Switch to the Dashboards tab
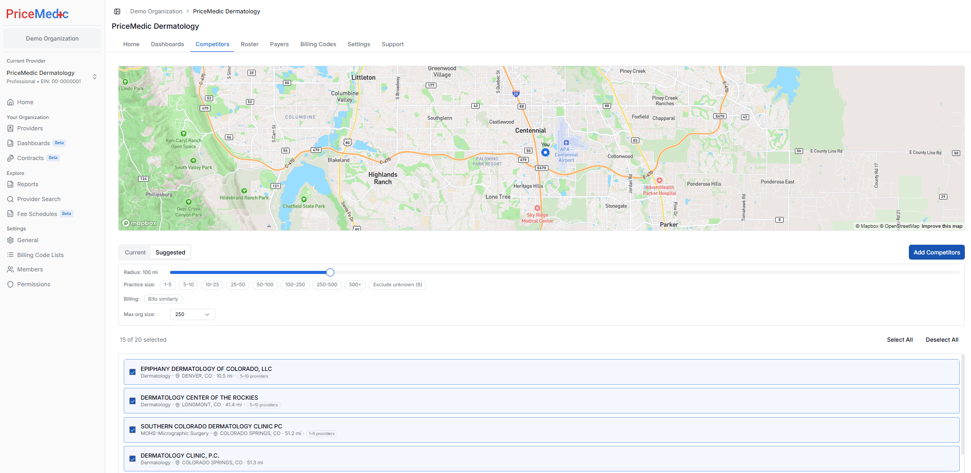971x473 pixels. pyautogui.click(x=167, y=44)
